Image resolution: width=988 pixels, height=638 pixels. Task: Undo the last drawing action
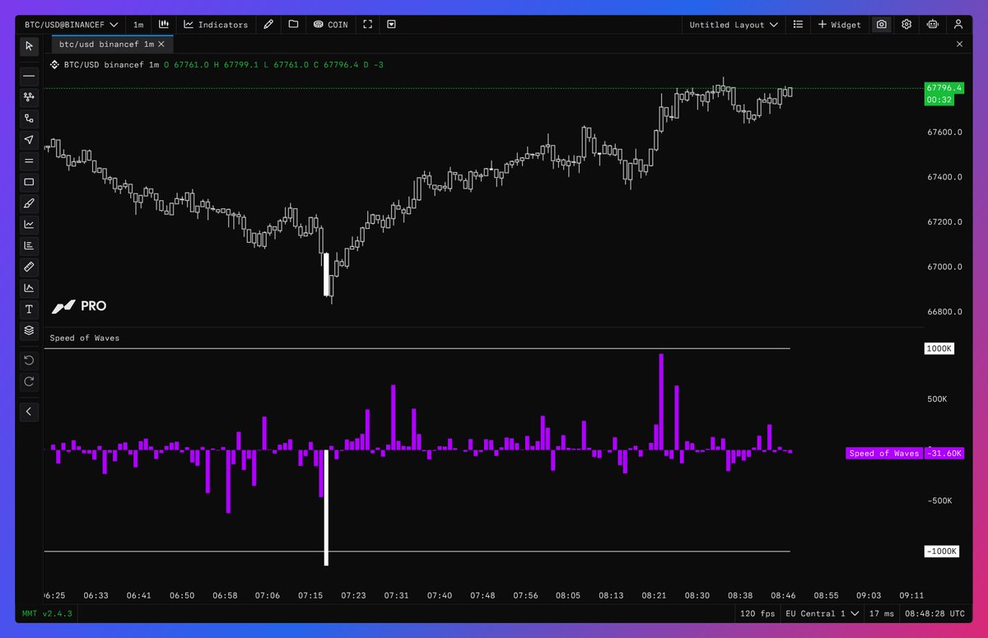tap(29, 360)
